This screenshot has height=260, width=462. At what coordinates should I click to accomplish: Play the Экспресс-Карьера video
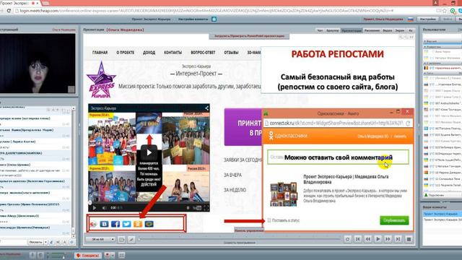pyautogui.click(x=149, y=152)
